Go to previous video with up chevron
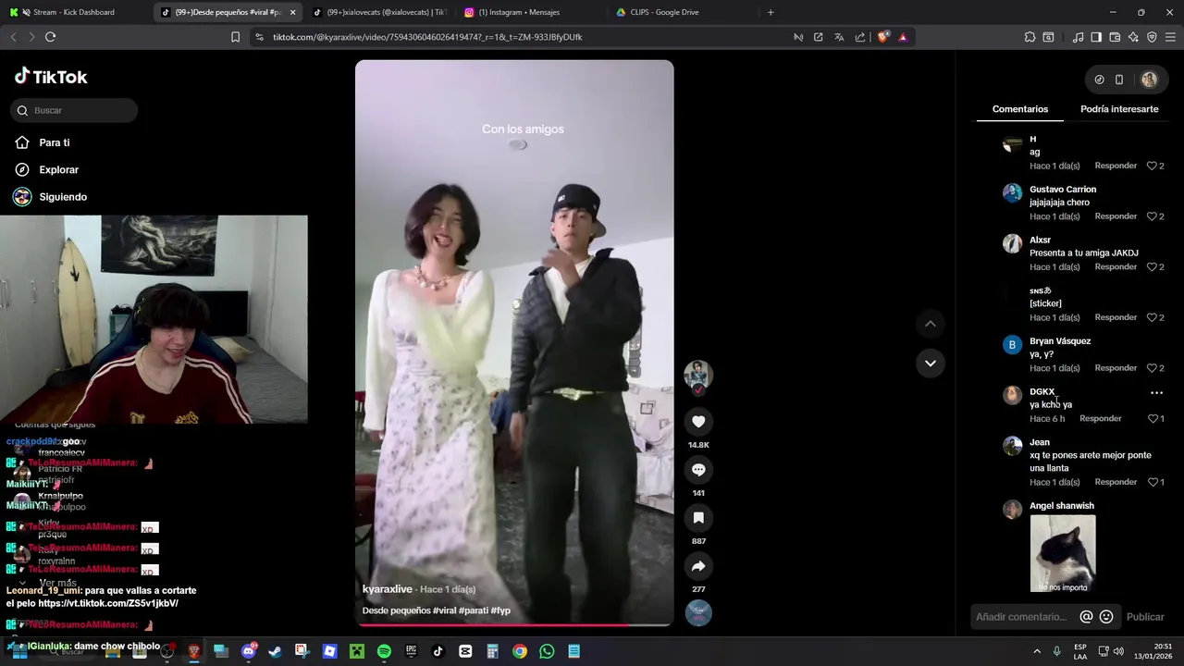Viewport: 1184px width, 666px height. click(931, 324)
